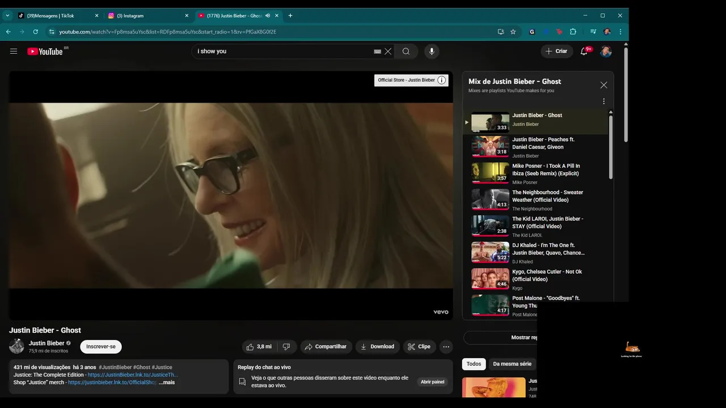Open the Criar create menu
The height and width of the screenshot is (408, 726).
point(556,51)
